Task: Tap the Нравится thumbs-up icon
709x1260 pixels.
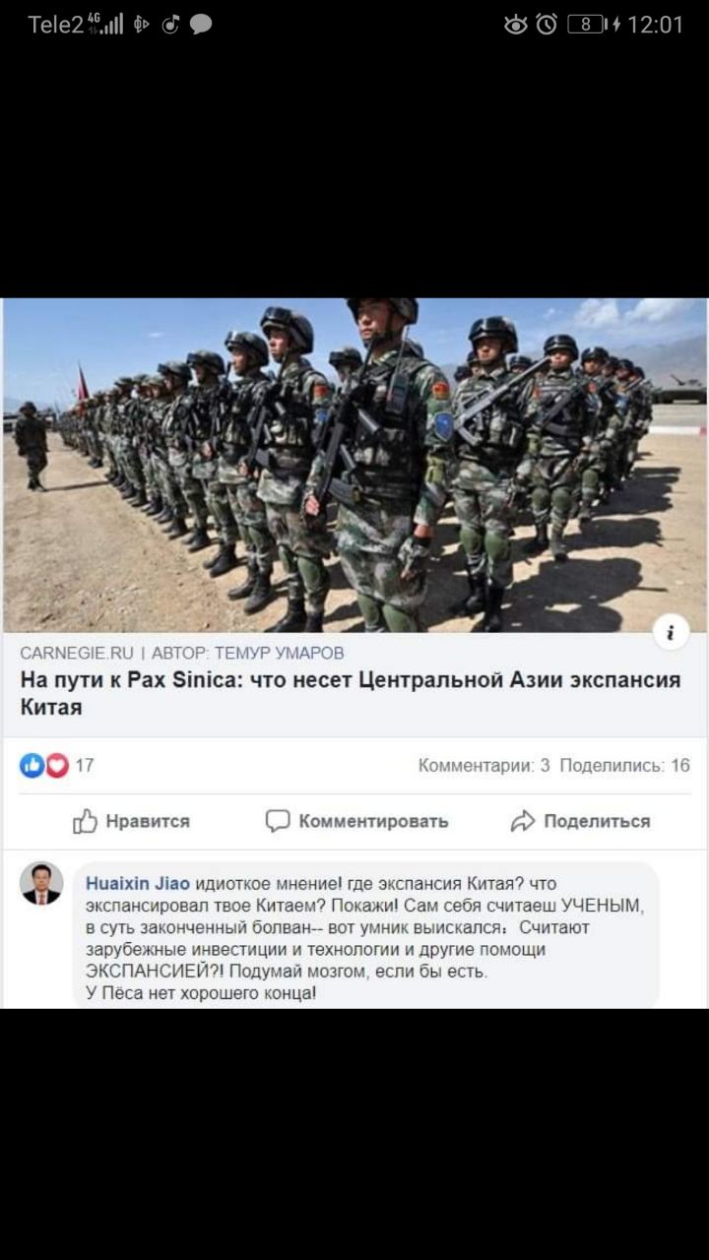Action: point(85,821)
